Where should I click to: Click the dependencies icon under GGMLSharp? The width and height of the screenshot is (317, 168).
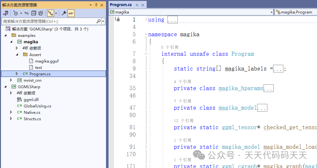point(20,93)
